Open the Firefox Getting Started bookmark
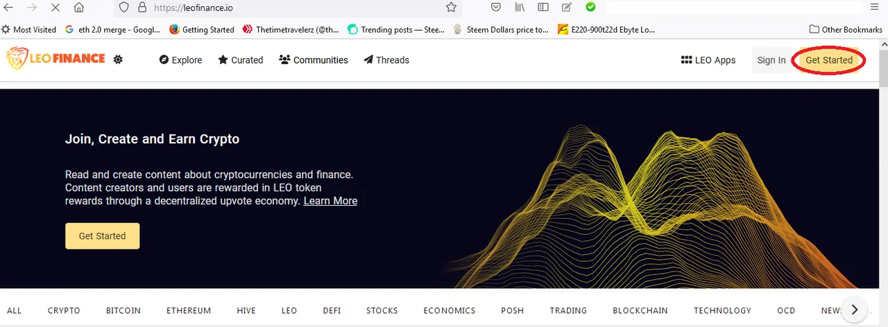Screen dimensions: 888x327 pos(202,29)
